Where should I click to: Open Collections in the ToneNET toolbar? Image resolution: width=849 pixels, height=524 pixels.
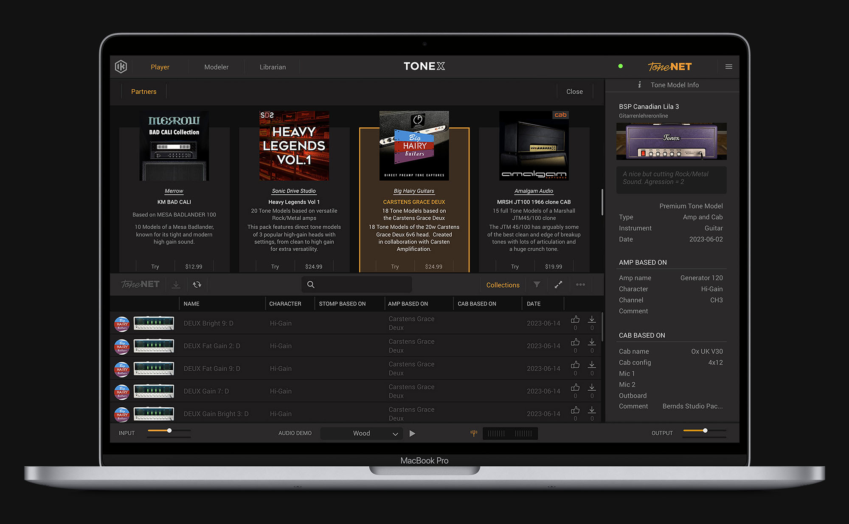click(503, 285)
